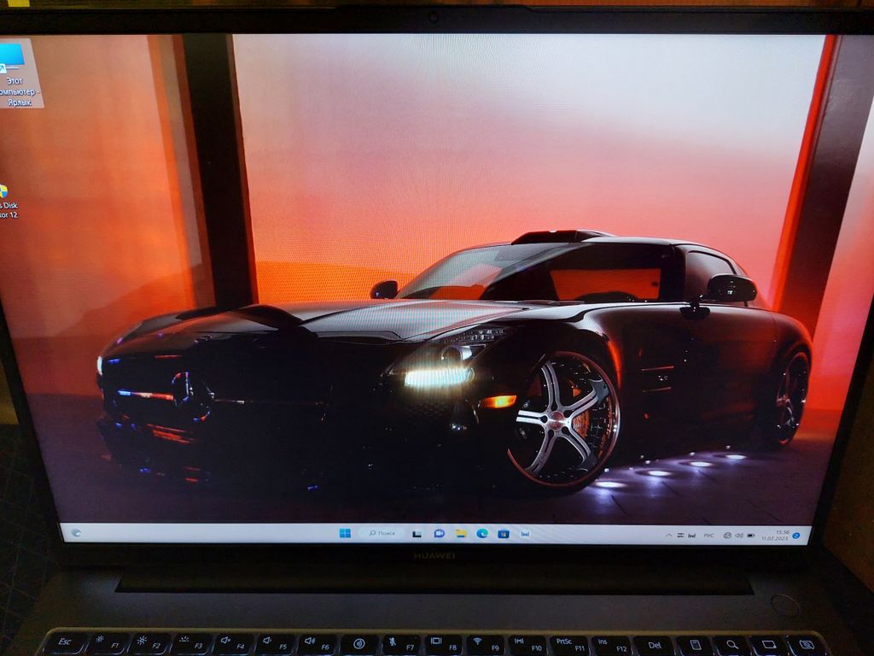The image size is (874, 656).
Task: Open the network icon in the system tray
Action: point(727,536)
